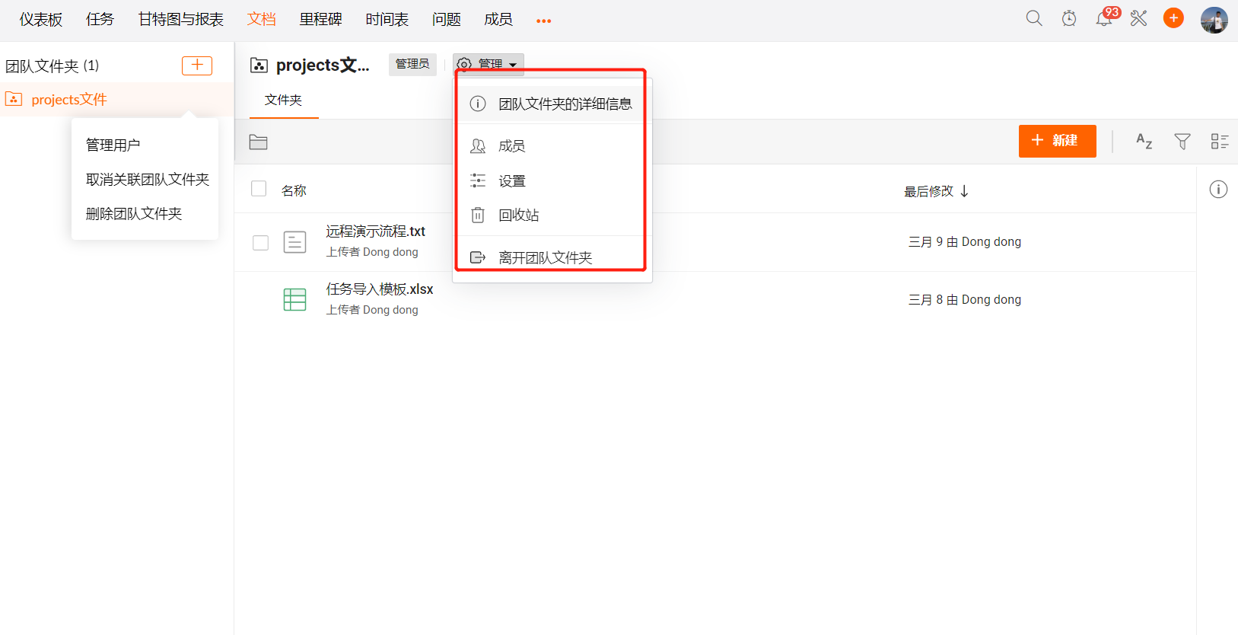Switch list view layout icon
This screenshot has width=1238, height=635.
[1219, 141]
